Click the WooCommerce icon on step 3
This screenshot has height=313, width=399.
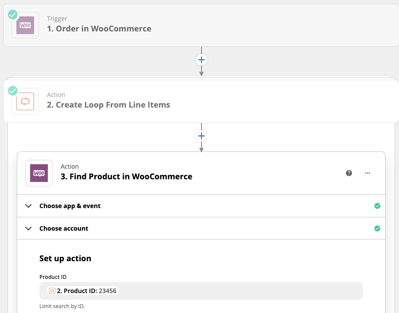(39, 173)
